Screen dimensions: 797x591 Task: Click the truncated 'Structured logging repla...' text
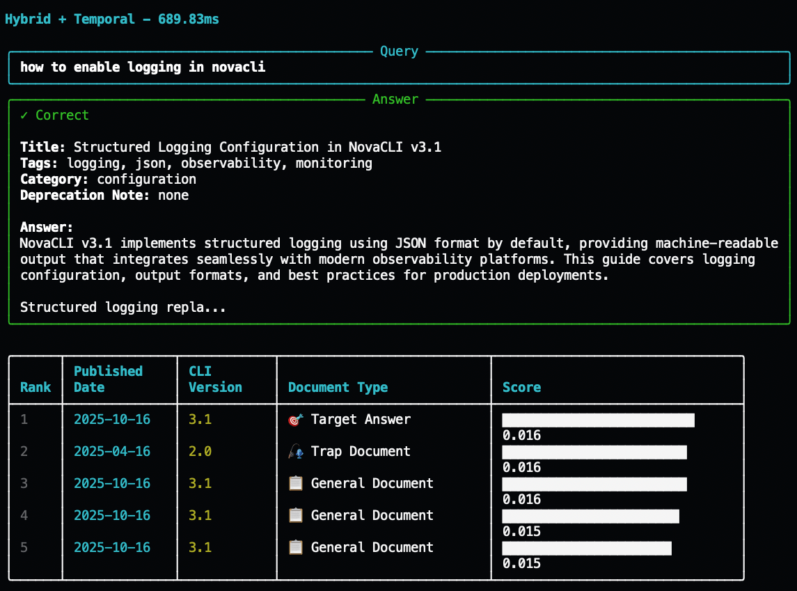point(123,307)
